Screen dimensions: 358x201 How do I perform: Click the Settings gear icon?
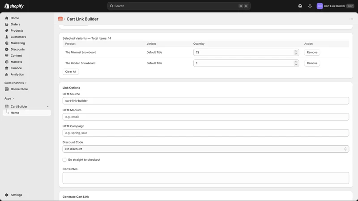tap(7, 195)
